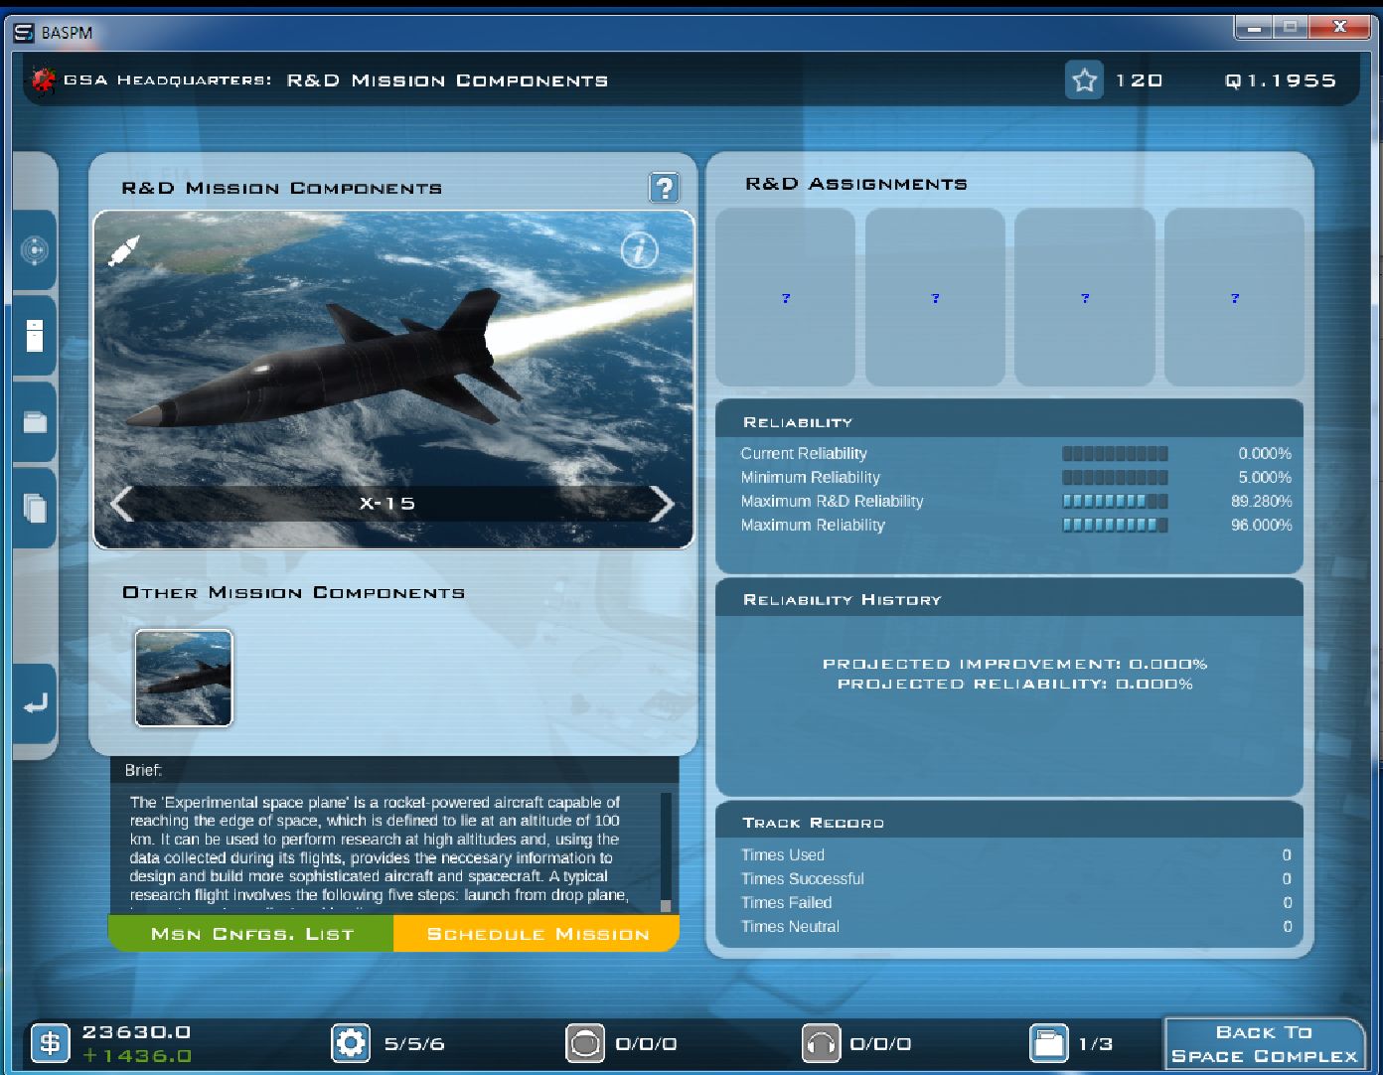Click Current Reliability progress bar
This screenshot has height=1075, width=1383.
[x=1115, y=454]
